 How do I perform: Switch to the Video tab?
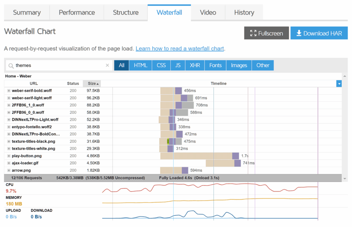click(208, 12)
